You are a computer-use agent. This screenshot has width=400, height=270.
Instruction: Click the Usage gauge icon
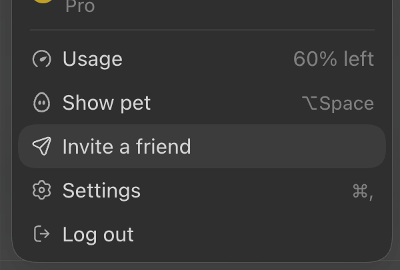(42, 59)
